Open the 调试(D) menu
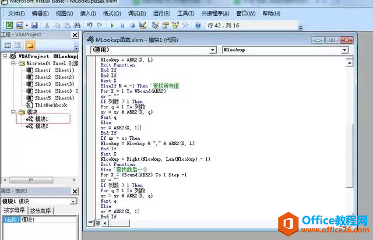The height and width of the screenshot is (240, 373). tap(137, 13)
